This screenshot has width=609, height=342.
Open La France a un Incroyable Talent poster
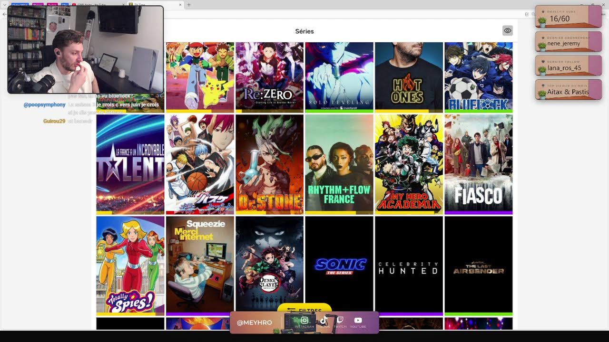pos(130,164)
